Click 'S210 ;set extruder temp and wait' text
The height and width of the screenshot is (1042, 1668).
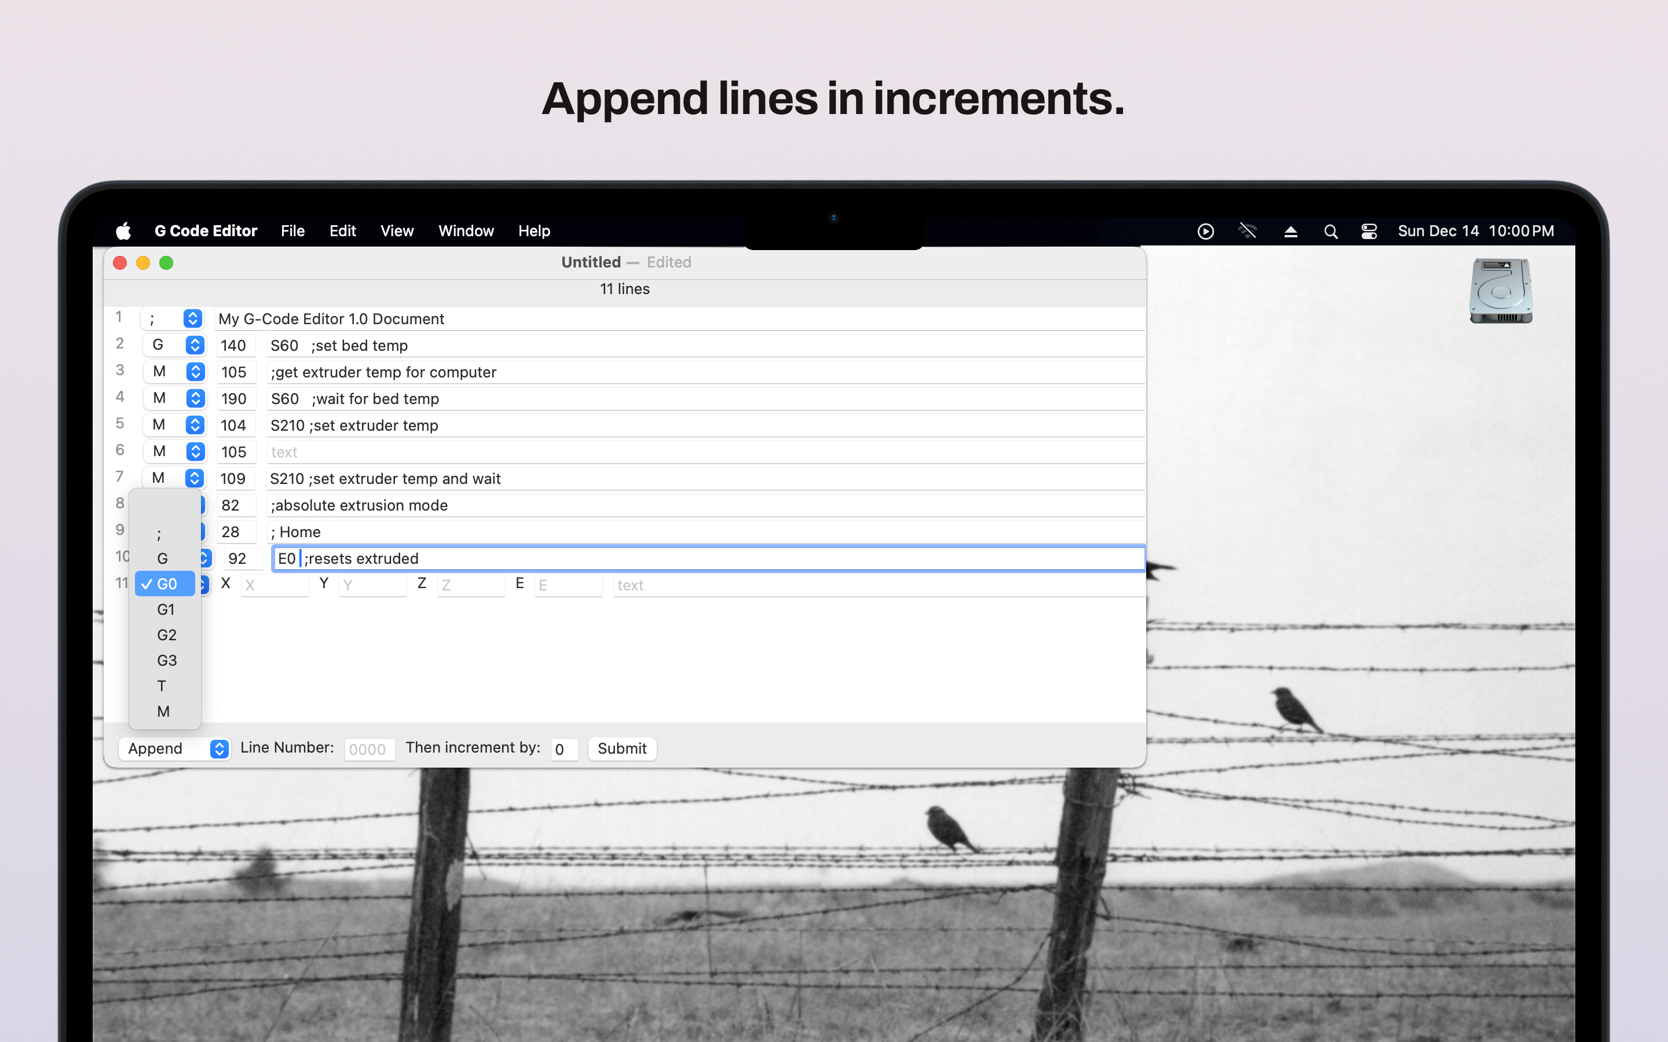(x=385, y=478)
